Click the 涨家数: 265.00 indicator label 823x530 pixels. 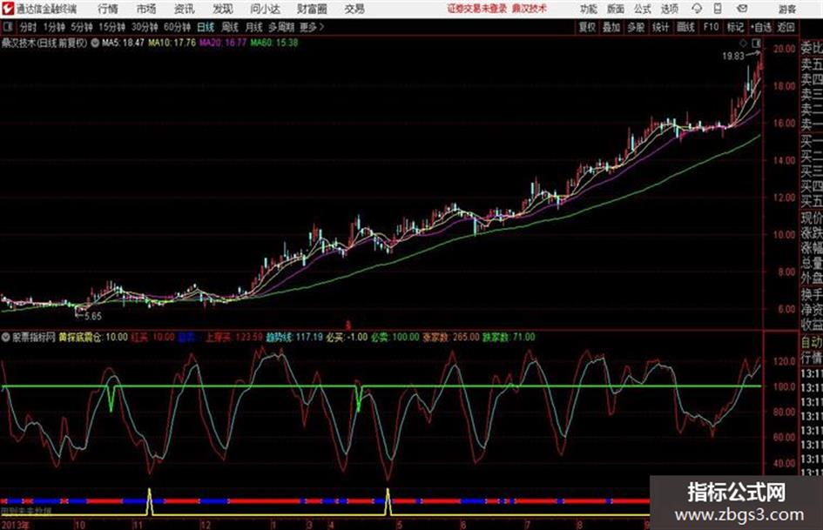coord(451,338)
